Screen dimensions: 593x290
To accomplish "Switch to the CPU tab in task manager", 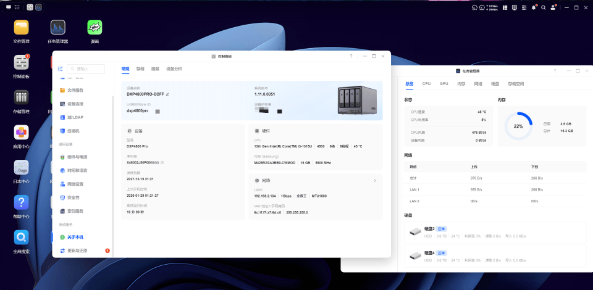I will tap(426, 83).
